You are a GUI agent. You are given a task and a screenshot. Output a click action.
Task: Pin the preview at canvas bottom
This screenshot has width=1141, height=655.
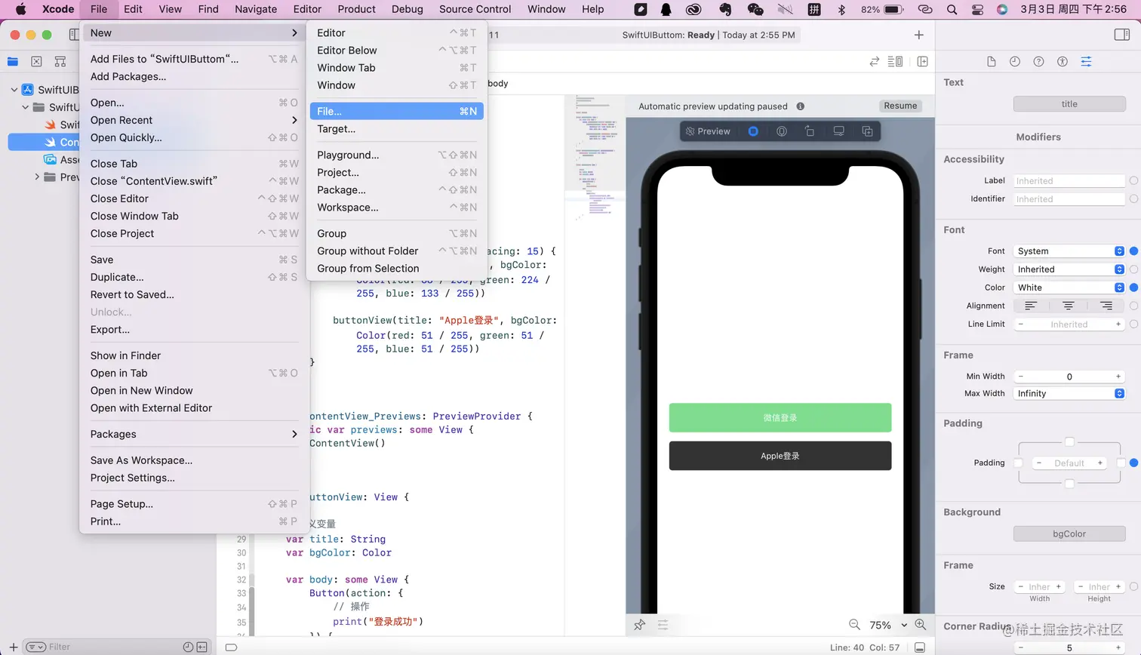coord(640,625)
